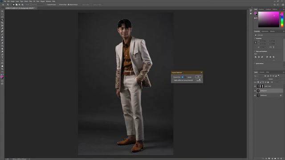Open the Select menu

point(26,1)
